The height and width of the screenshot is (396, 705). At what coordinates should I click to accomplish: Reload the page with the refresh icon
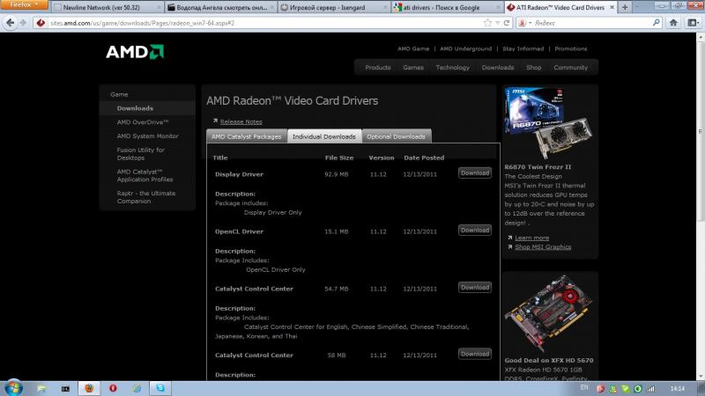click(507, 23)
